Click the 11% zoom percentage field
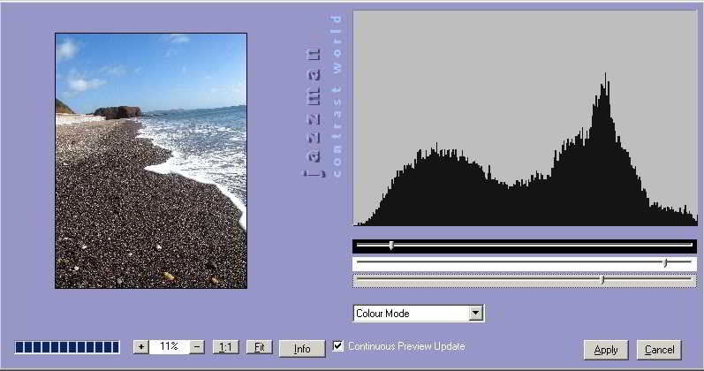704x371 pixels. [169, 347]
